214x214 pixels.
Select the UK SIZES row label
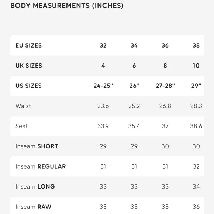pyautogui.click(x=29, y=66)
